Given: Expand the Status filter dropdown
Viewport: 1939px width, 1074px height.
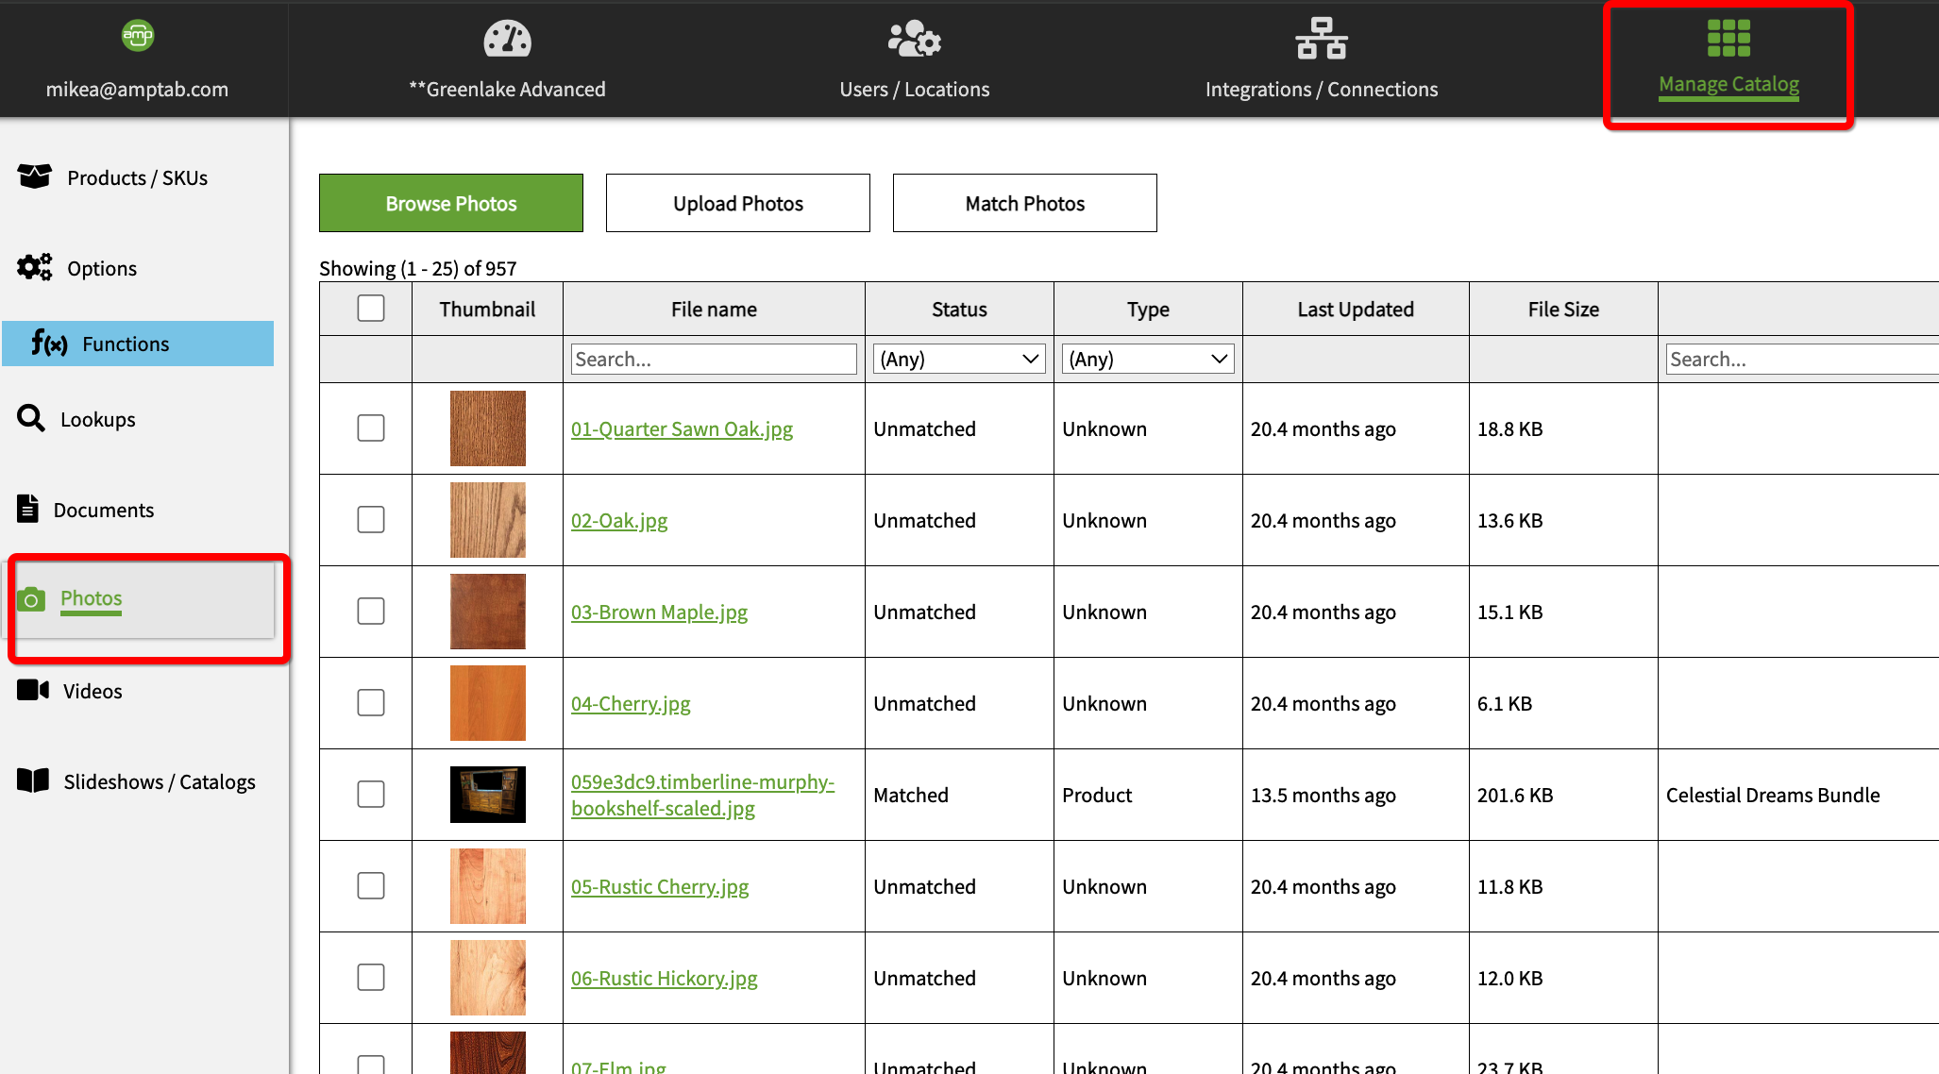Looking at the screenshot, I should point(959,359).
